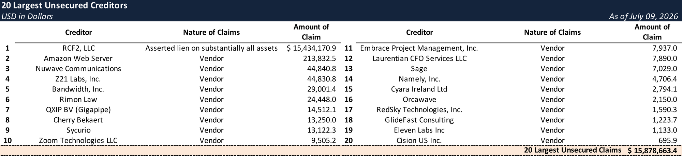682x156 pixels.
Task: Click 'Vendor' in the Amazon Web Server row
Action: [x=211, y=58]
